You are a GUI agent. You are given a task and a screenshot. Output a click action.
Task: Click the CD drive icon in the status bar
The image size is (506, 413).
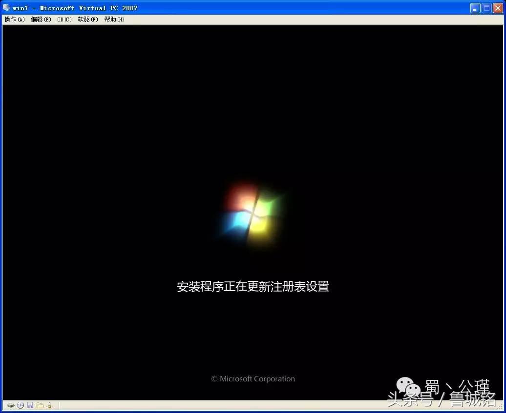click(x=20, y=405)
